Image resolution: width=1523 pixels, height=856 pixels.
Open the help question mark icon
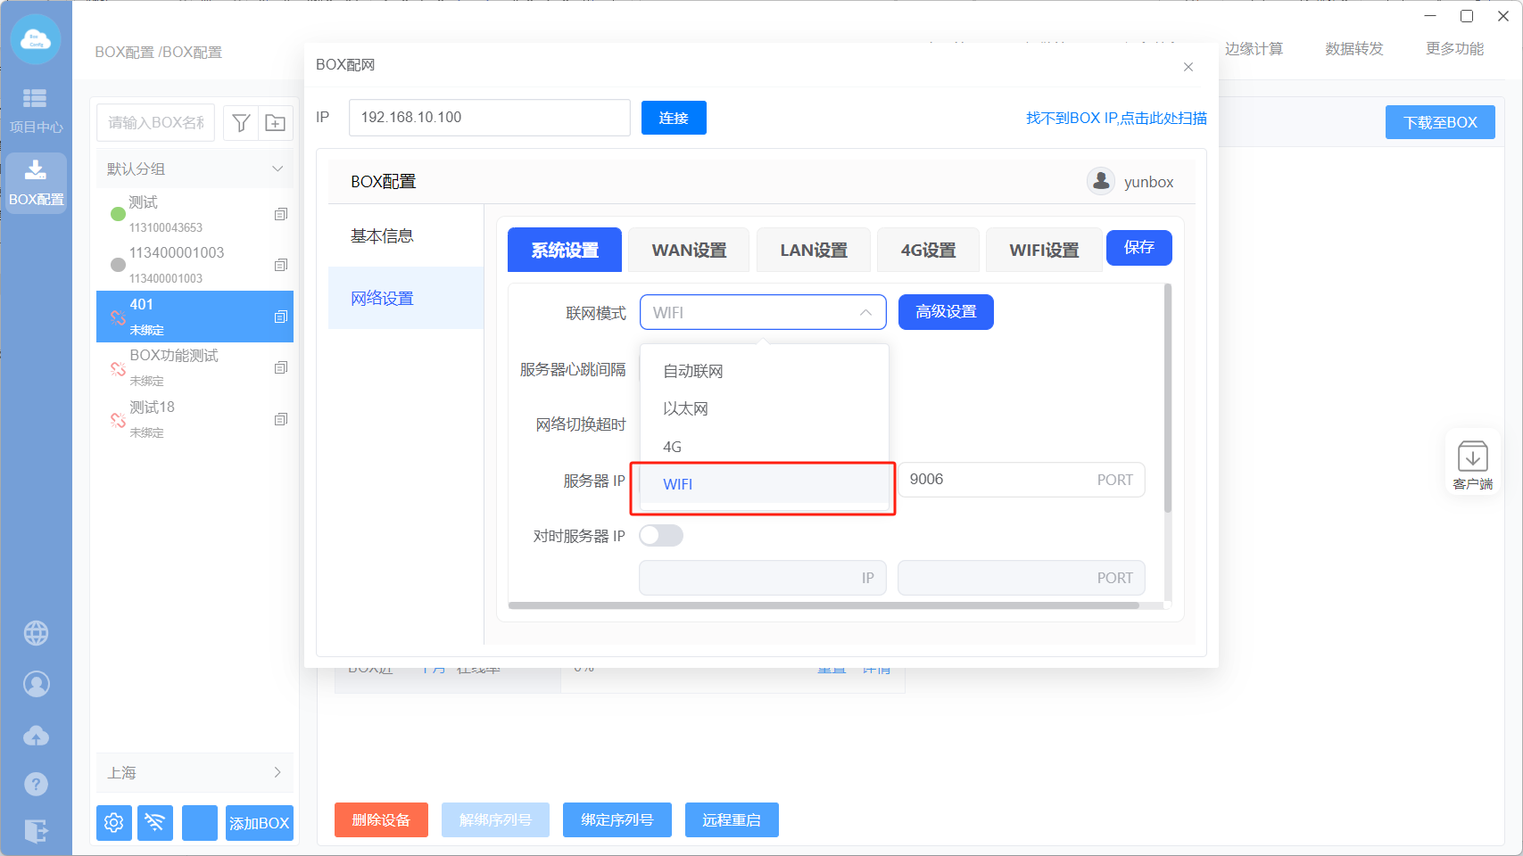point(36,784)
